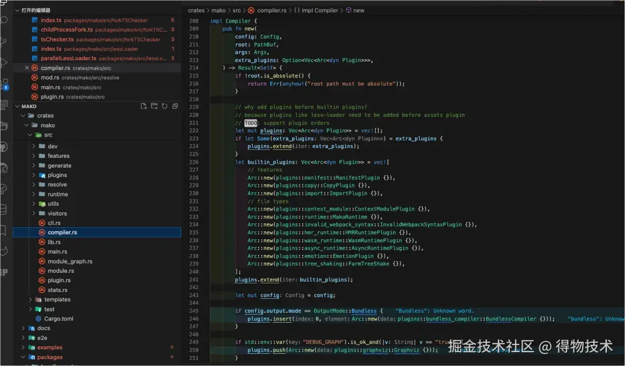The image size is (625, 366).
Task: Open childProcessFork.ts in open editors
Action: click(97, 30)
